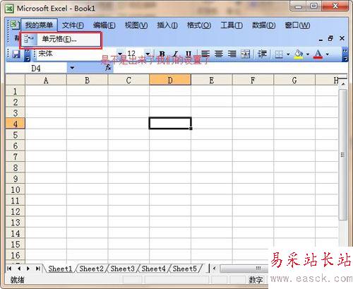Toggle Italic formatting
The width and height of the screenshot is (353, 289).
click(x=175, y=54)
